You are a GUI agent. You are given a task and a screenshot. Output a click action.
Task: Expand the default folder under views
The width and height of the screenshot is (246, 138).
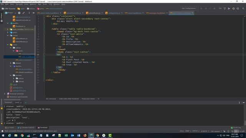point(11,63)
